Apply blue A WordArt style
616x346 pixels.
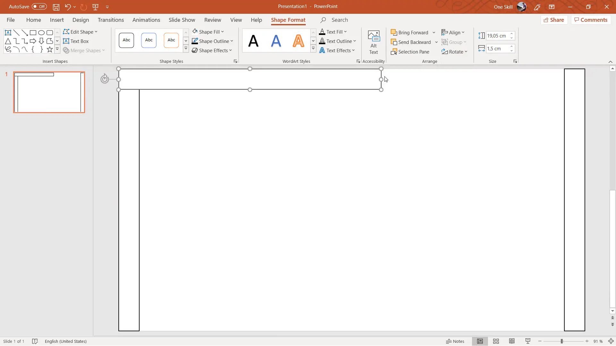click(x=276, y=41)
